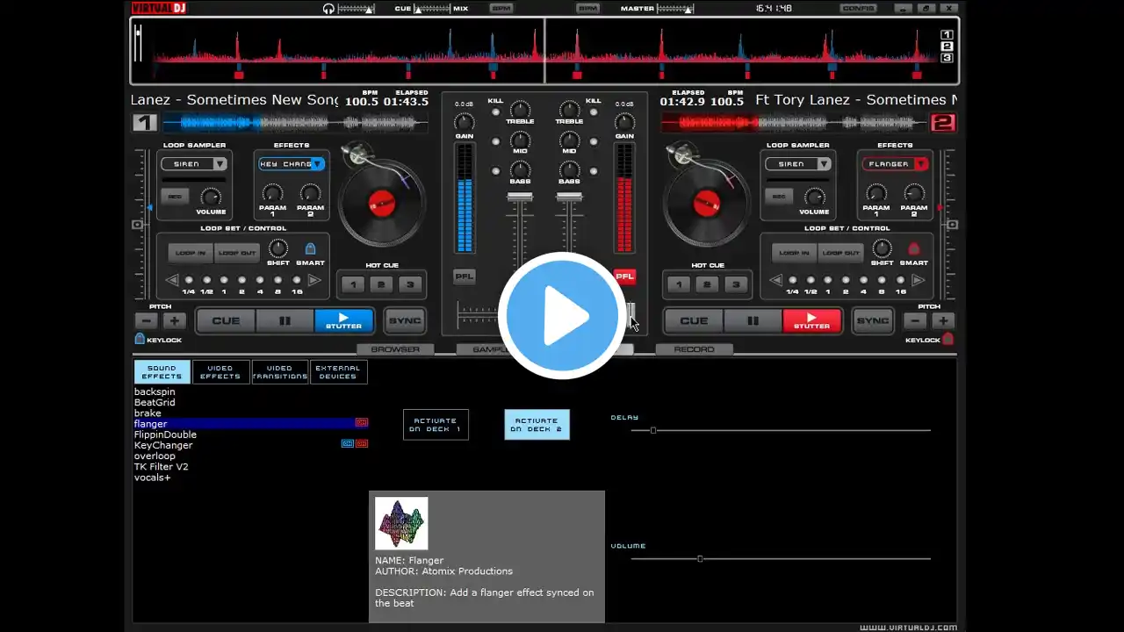Screen dimensions: 1124x632
Task: Click right channel Gain knob
Action: [624, 122]
